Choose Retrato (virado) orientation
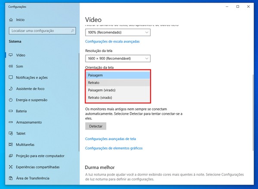 pyautogui.click(x=118, y=98)
